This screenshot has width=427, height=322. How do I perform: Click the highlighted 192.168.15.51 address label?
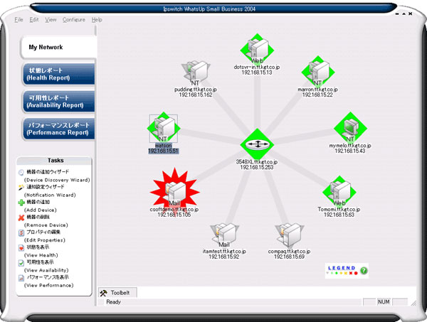tap(164, 151)
